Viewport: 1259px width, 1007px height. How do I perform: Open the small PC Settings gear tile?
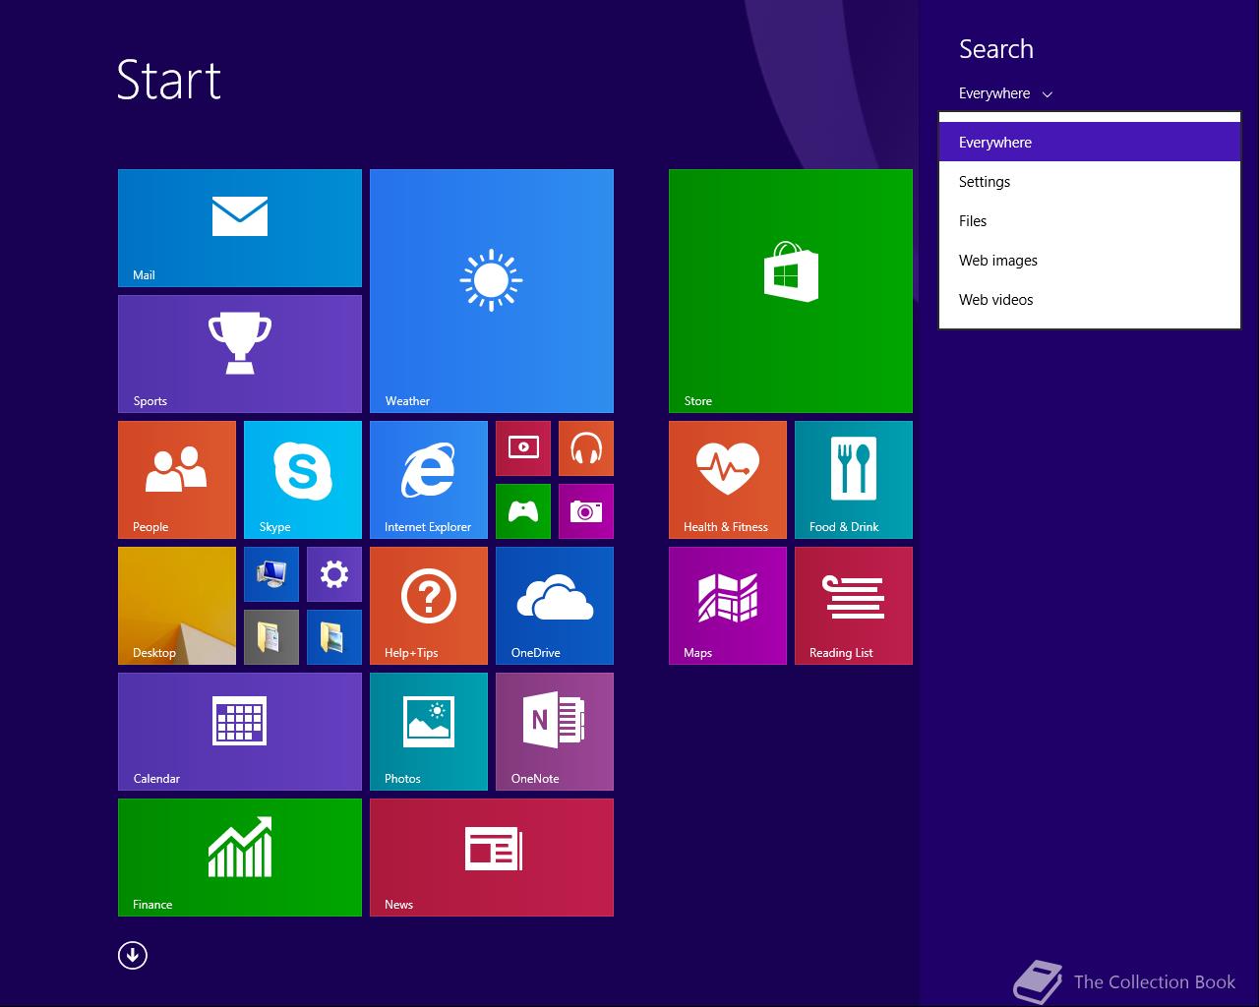pyautogui.click(x=334, y=574)
